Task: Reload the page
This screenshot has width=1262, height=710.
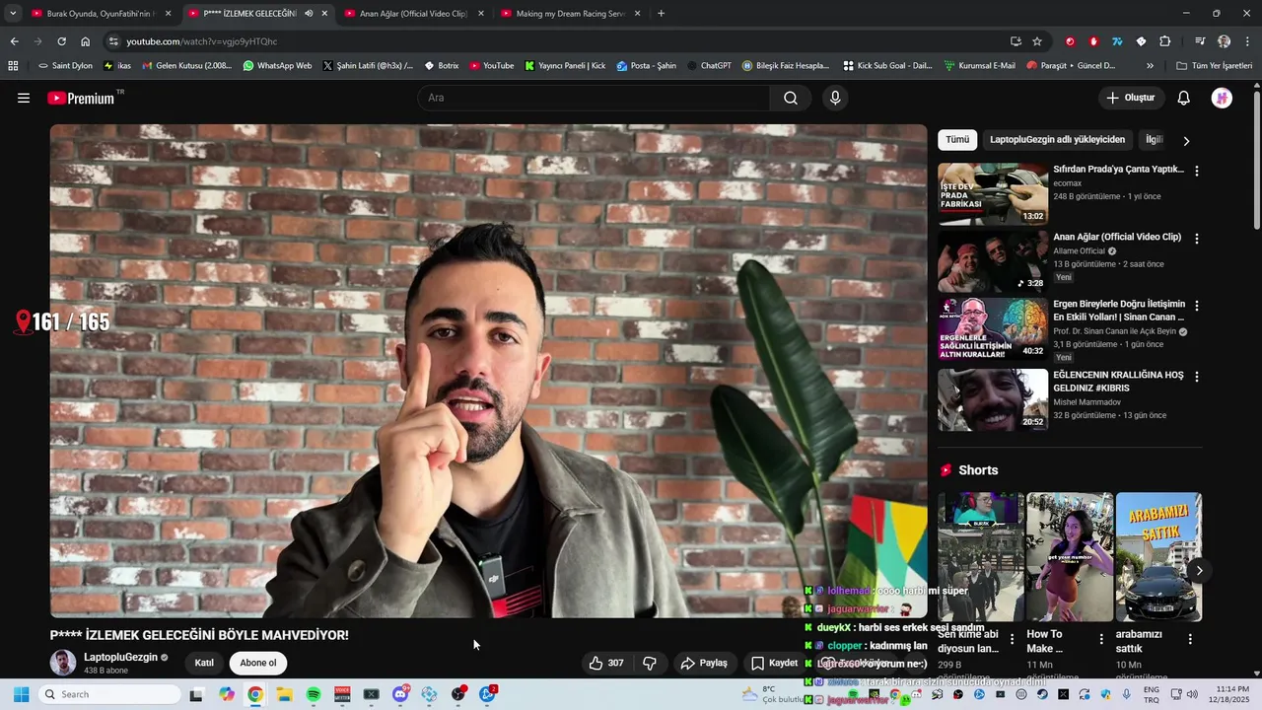Action: tap(61, 41)
